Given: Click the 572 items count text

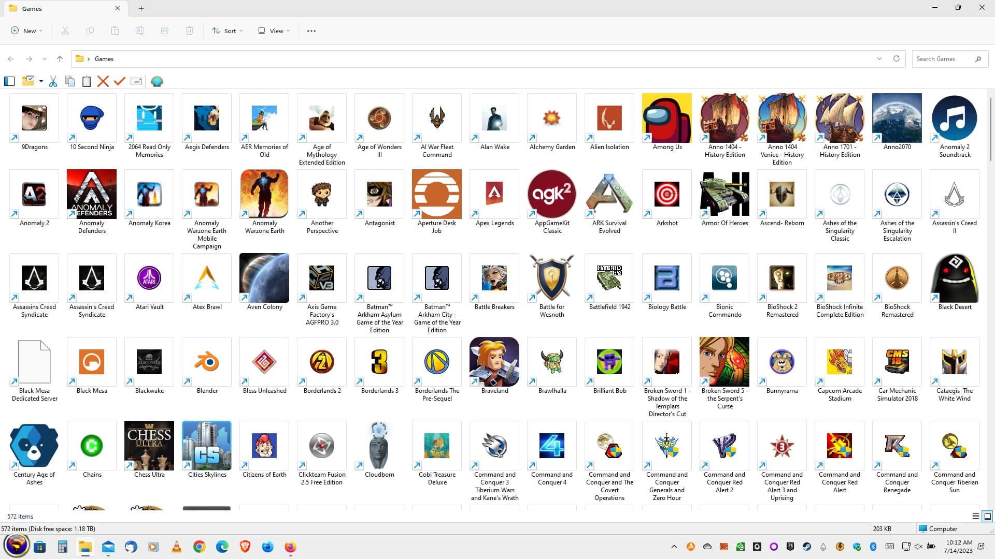Looking at the screenshot, I should 20,516.
